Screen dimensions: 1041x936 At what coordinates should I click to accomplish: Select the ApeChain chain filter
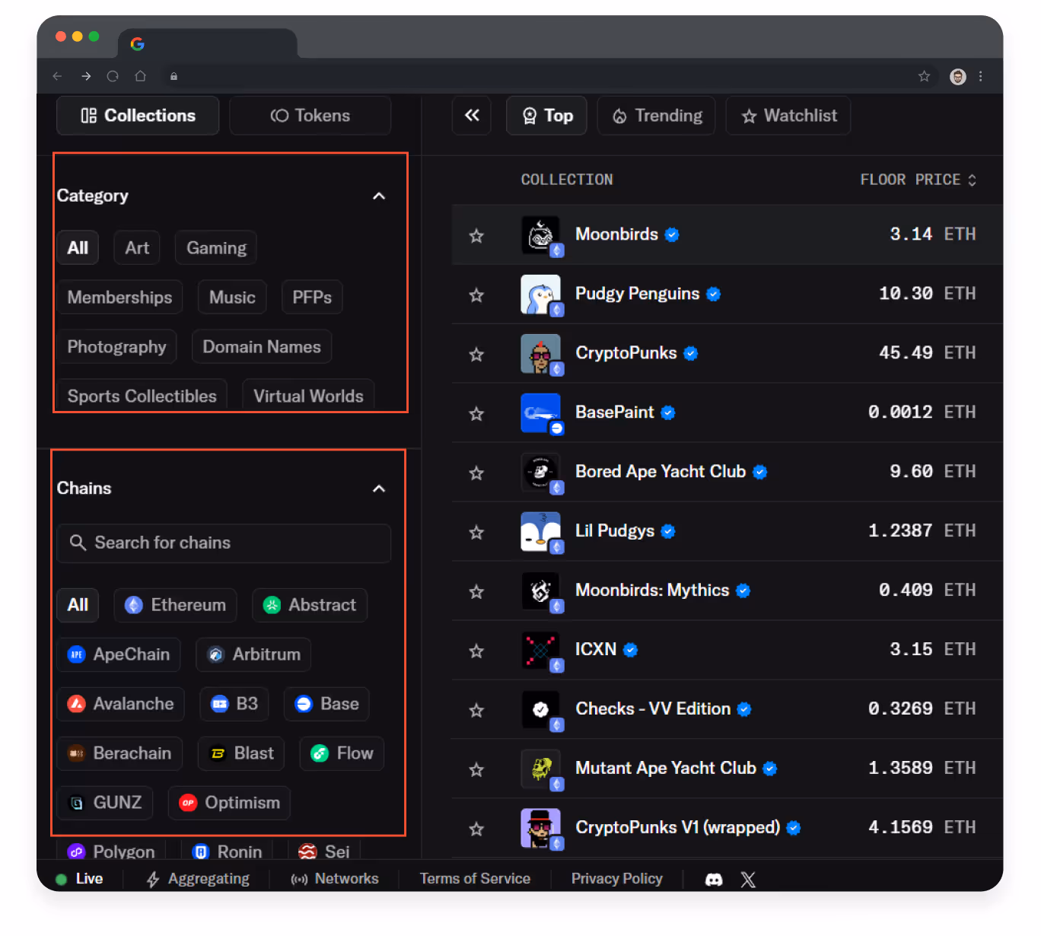(x=119, y=654)
